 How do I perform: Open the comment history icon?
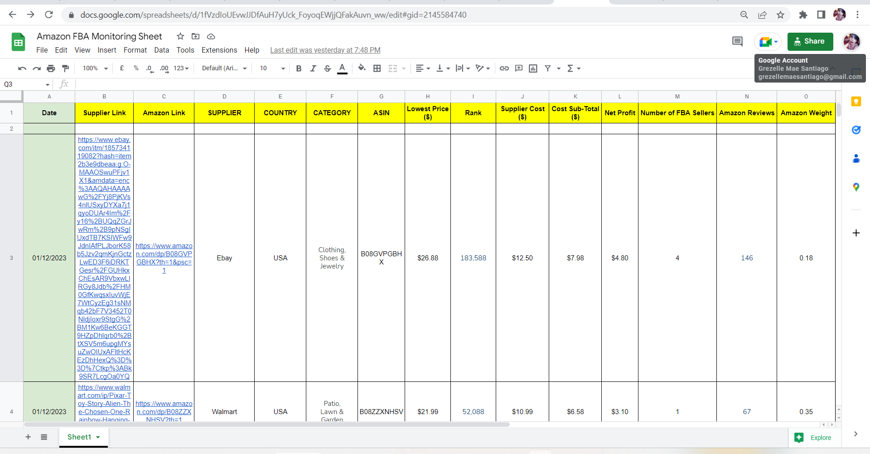(737, 42)
